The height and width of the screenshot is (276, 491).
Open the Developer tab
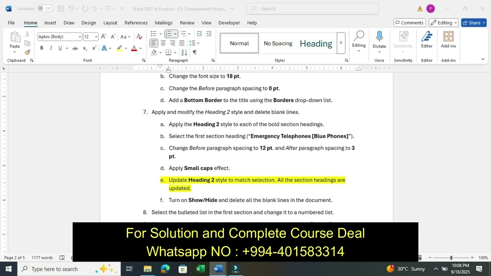(x=229, y=23)
